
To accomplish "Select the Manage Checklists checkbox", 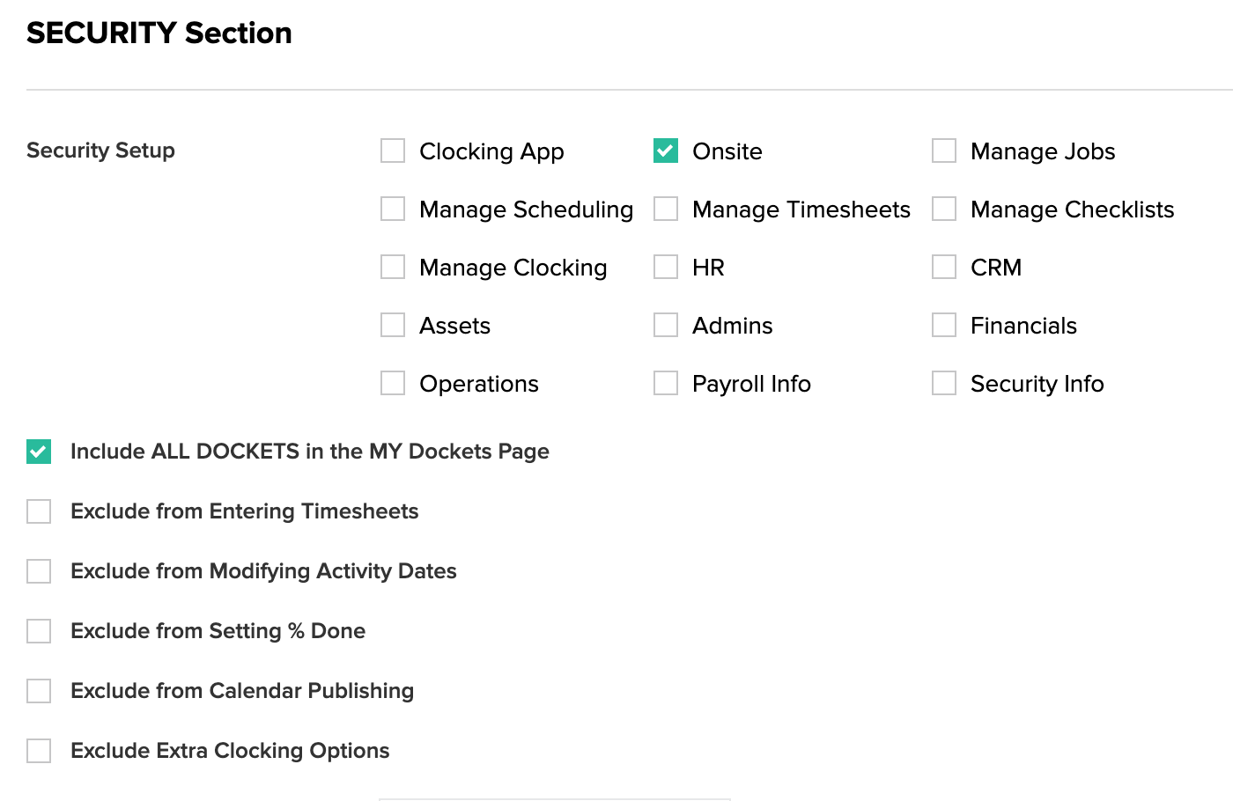I will (944, 209).
